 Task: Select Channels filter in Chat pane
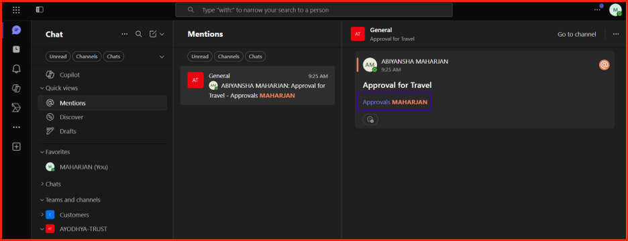point(87,57)
